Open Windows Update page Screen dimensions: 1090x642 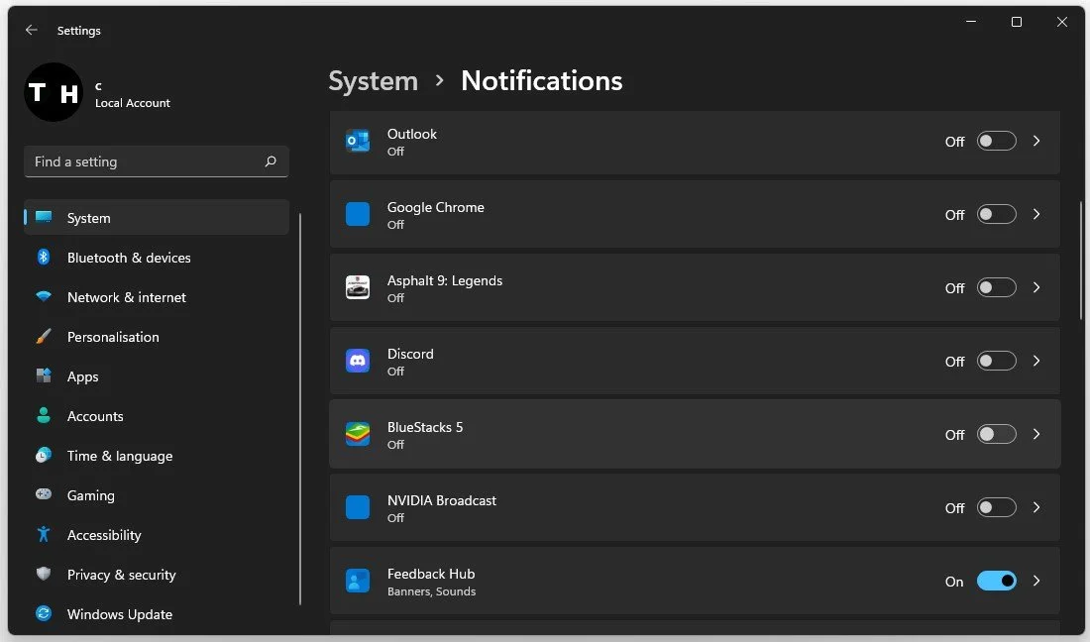[x=157, y=613]
